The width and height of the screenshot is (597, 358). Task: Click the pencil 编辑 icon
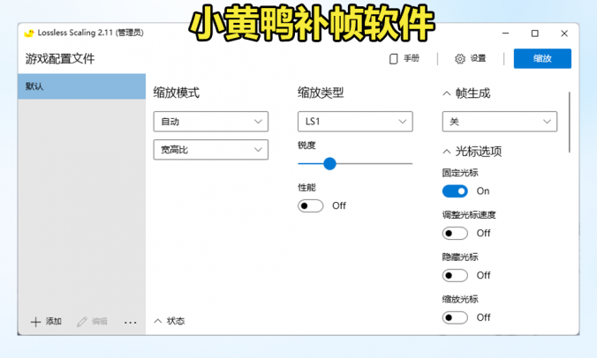pos(82,322)
